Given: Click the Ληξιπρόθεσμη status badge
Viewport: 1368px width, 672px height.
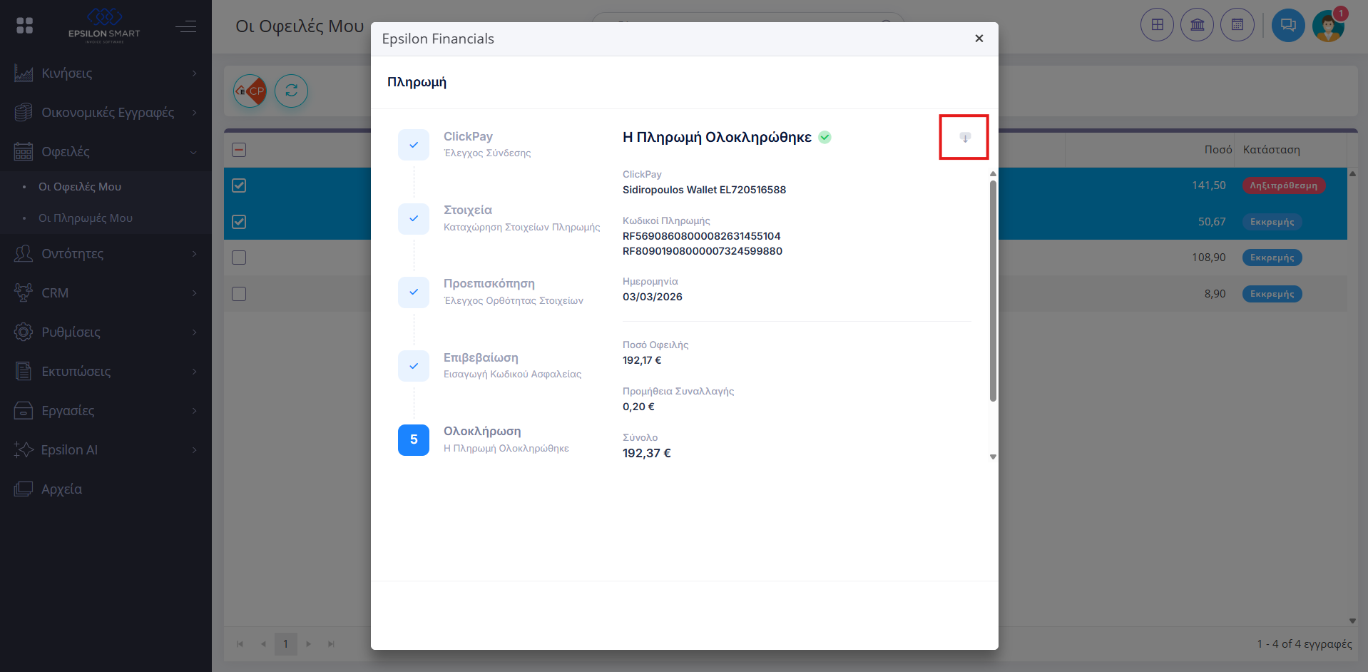Looking at the screenshot, I should 1284,185.
